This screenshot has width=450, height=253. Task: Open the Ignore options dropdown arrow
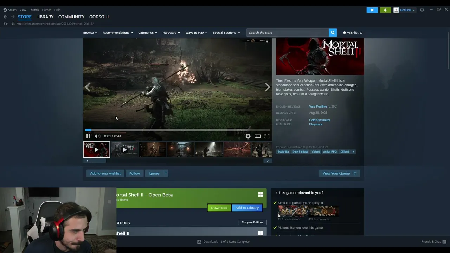166,173
